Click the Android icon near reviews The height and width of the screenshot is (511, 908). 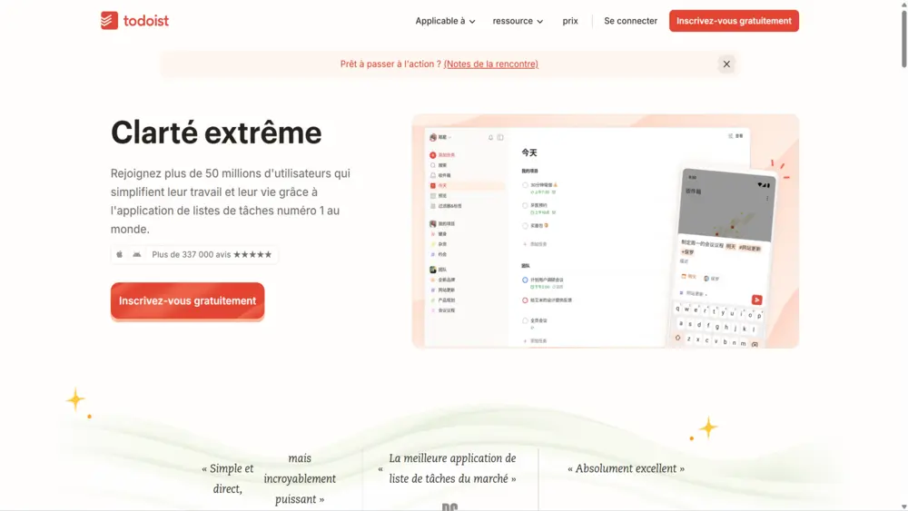(x=137, y=255)
